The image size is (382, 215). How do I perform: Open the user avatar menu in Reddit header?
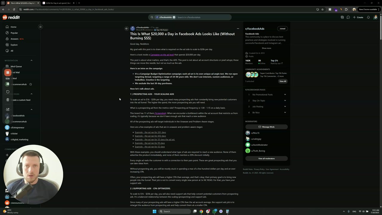375,17
